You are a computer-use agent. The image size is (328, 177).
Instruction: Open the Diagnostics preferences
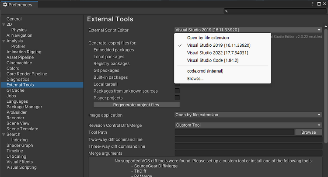pyautogui.click(x=18, y=80)
